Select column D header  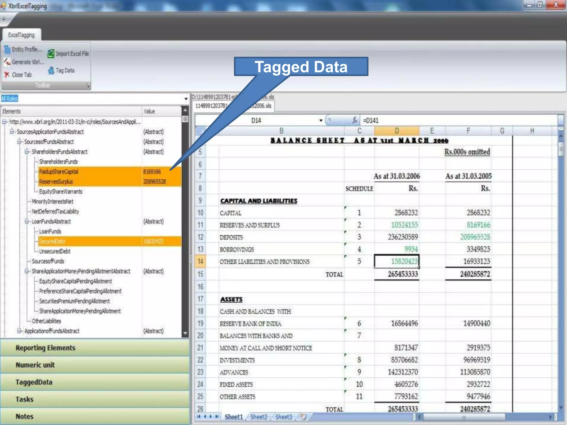397,131
